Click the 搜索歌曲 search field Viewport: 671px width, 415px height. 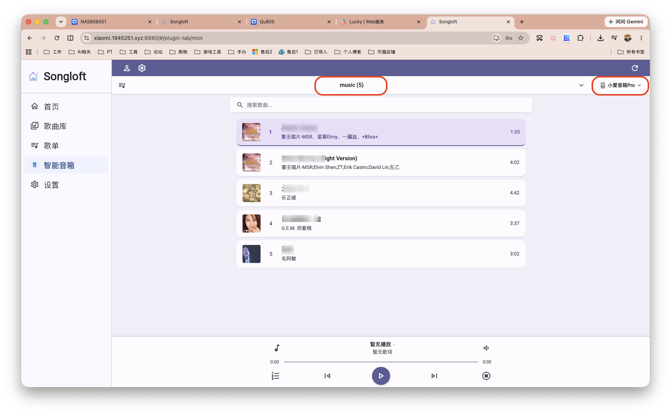point(381,105)
